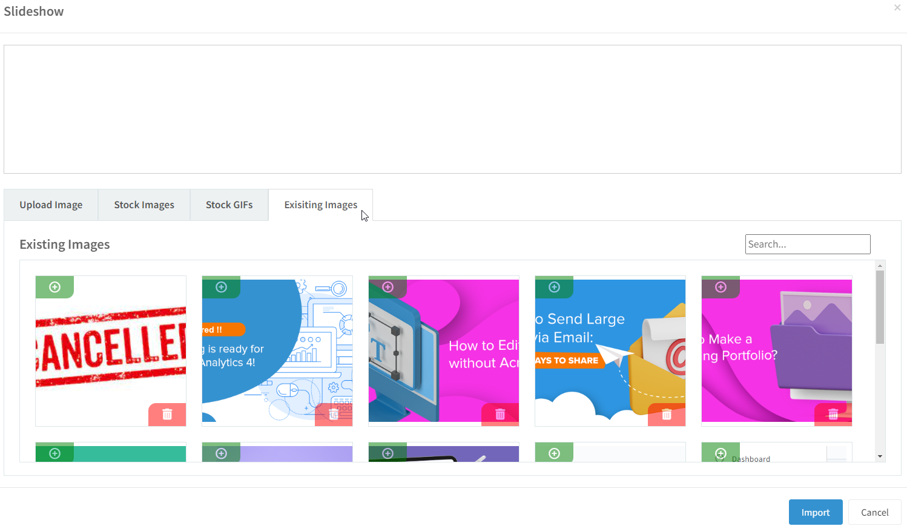This screenshot has height=529, width=907.
Task: Open the Stock GIFs tab
Action: 229,205
